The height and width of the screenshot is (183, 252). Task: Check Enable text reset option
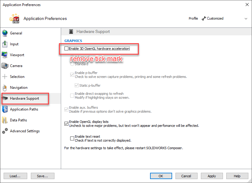[72, 138]
